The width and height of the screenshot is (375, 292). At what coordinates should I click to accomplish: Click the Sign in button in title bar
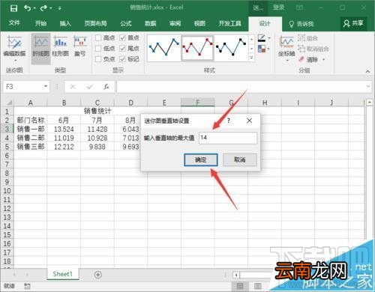coord(278,7)
